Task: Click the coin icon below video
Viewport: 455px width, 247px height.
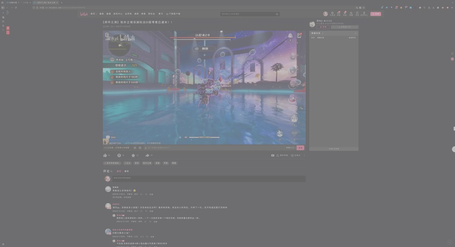Action: (x=119, y=155)
